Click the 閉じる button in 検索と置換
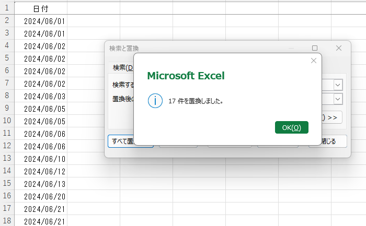The image size is (366, 226). click(334, 141)
